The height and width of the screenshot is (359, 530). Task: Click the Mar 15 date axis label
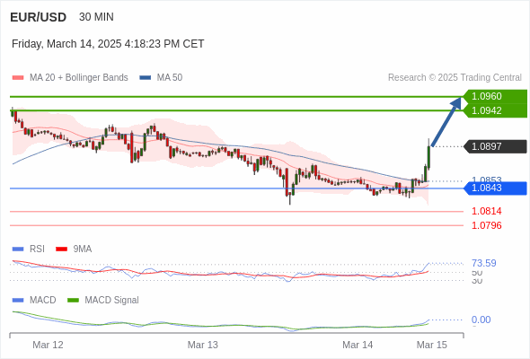point(432,345)
